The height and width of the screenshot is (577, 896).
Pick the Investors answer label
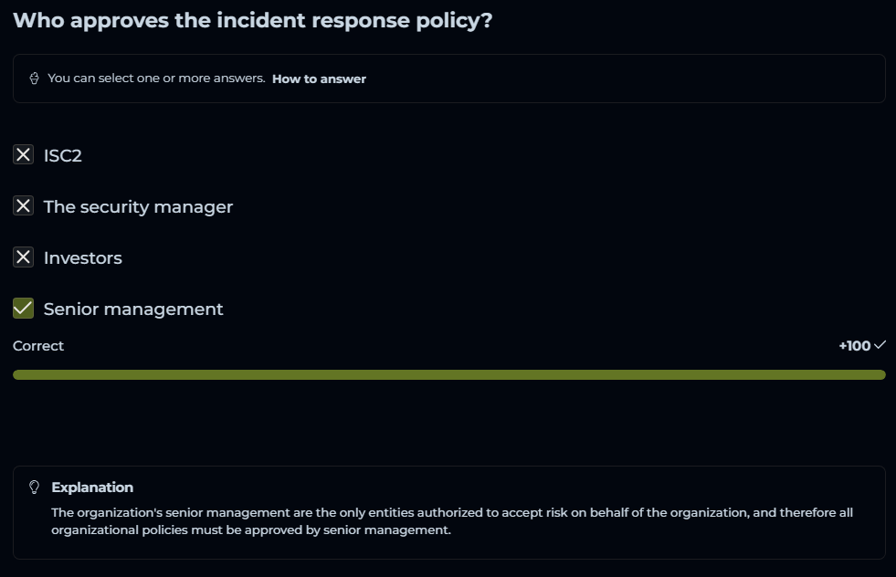tap(83, 258)
